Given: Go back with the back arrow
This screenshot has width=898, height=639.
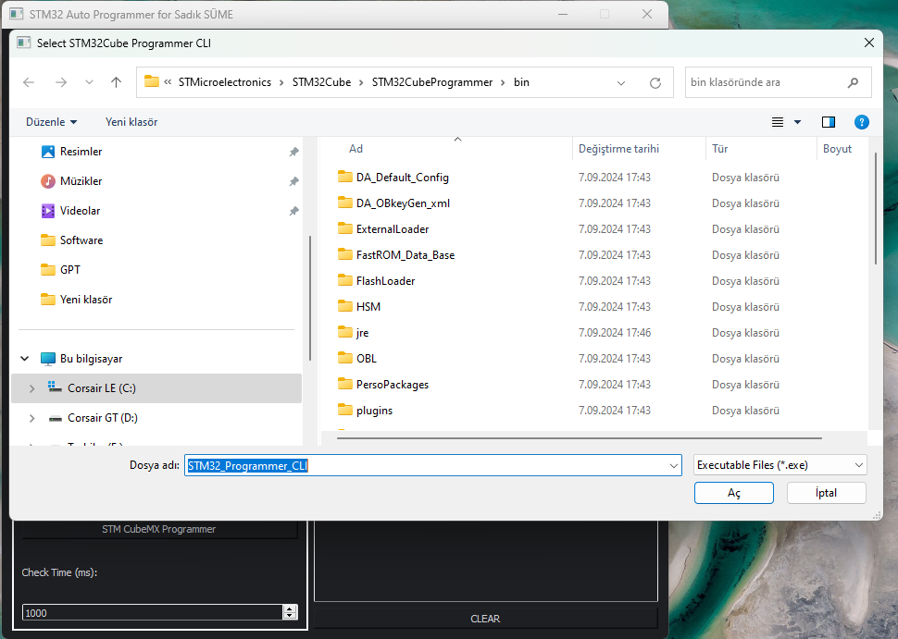Looking at the screenshot, I should 29,82.
